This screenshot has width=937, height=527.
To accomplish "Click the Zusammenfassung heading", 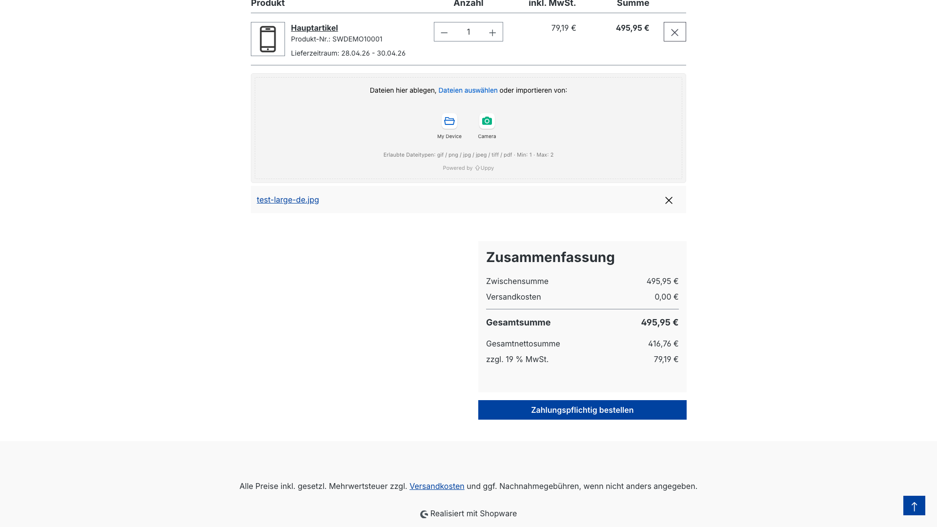I will [x=550, y=257].
